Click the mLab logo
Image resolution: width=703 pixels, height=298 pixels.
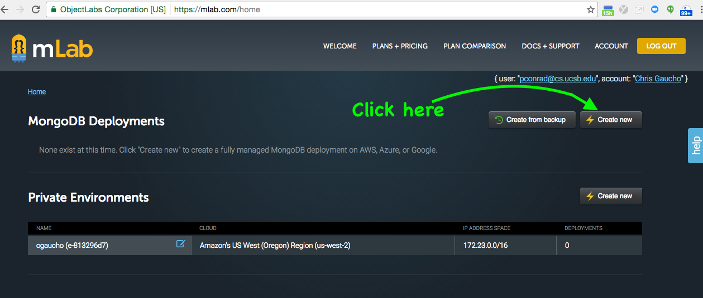click(51, 48)
